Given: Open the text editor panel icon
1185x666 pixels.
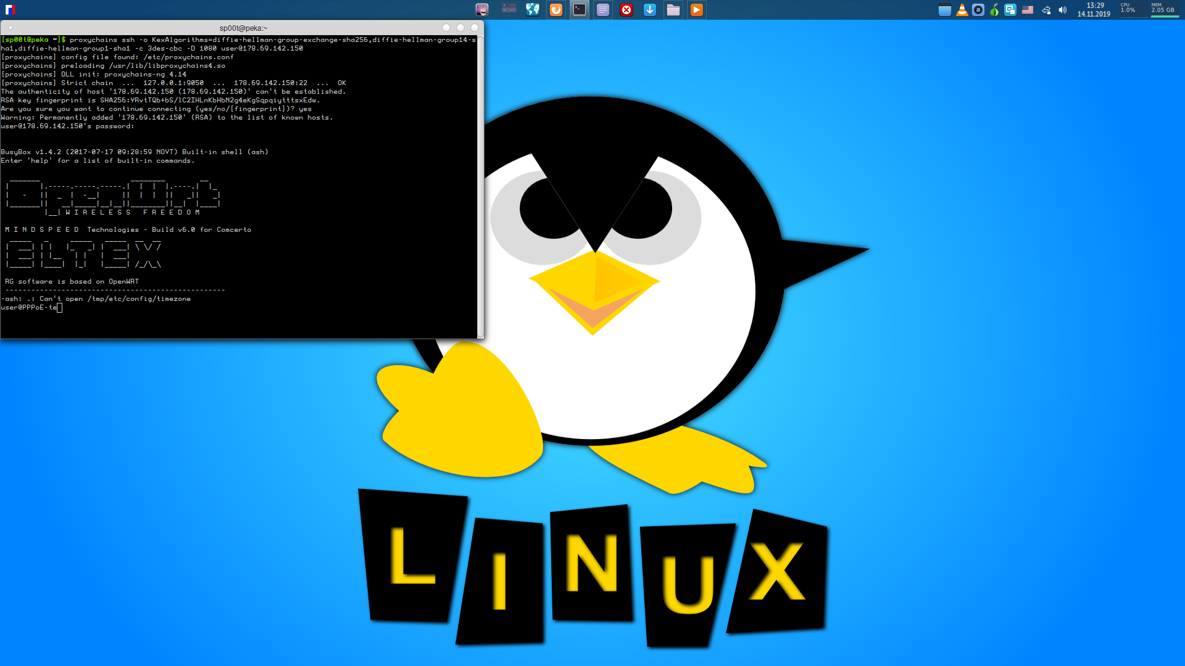Looking at the screenshot, I should 603,10.
